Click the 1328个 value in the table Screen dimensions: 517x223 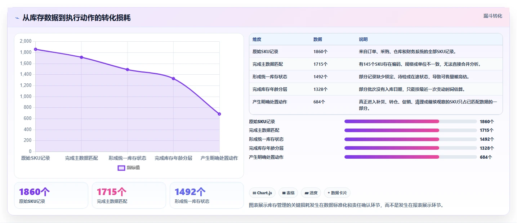(320, 89)
